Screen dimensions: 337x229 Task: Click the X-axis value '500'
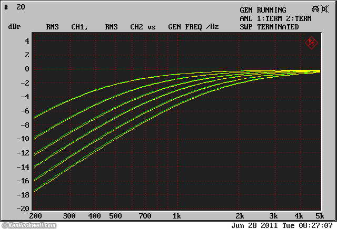click(x=115, y=216)
